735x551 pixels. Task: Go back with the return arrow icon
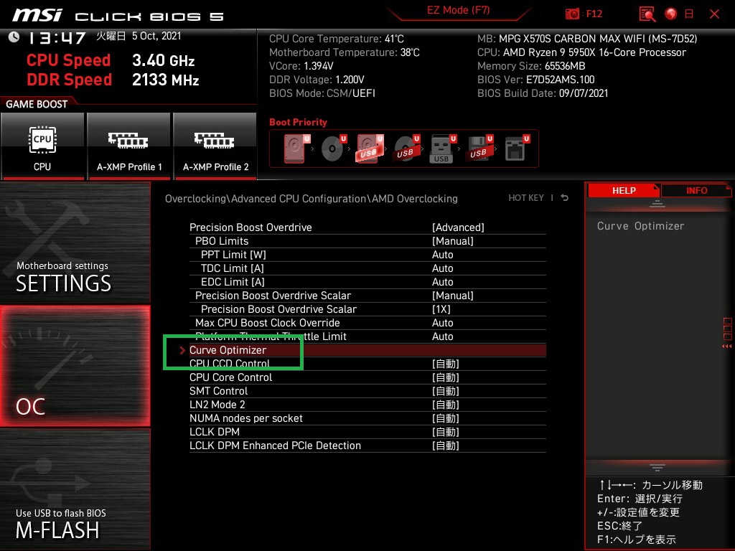click(x=565, y=198)
